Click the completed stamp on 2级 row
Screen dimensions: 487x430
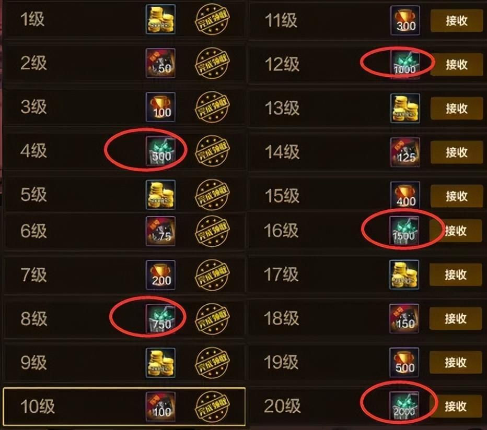(x=212, y=63)
